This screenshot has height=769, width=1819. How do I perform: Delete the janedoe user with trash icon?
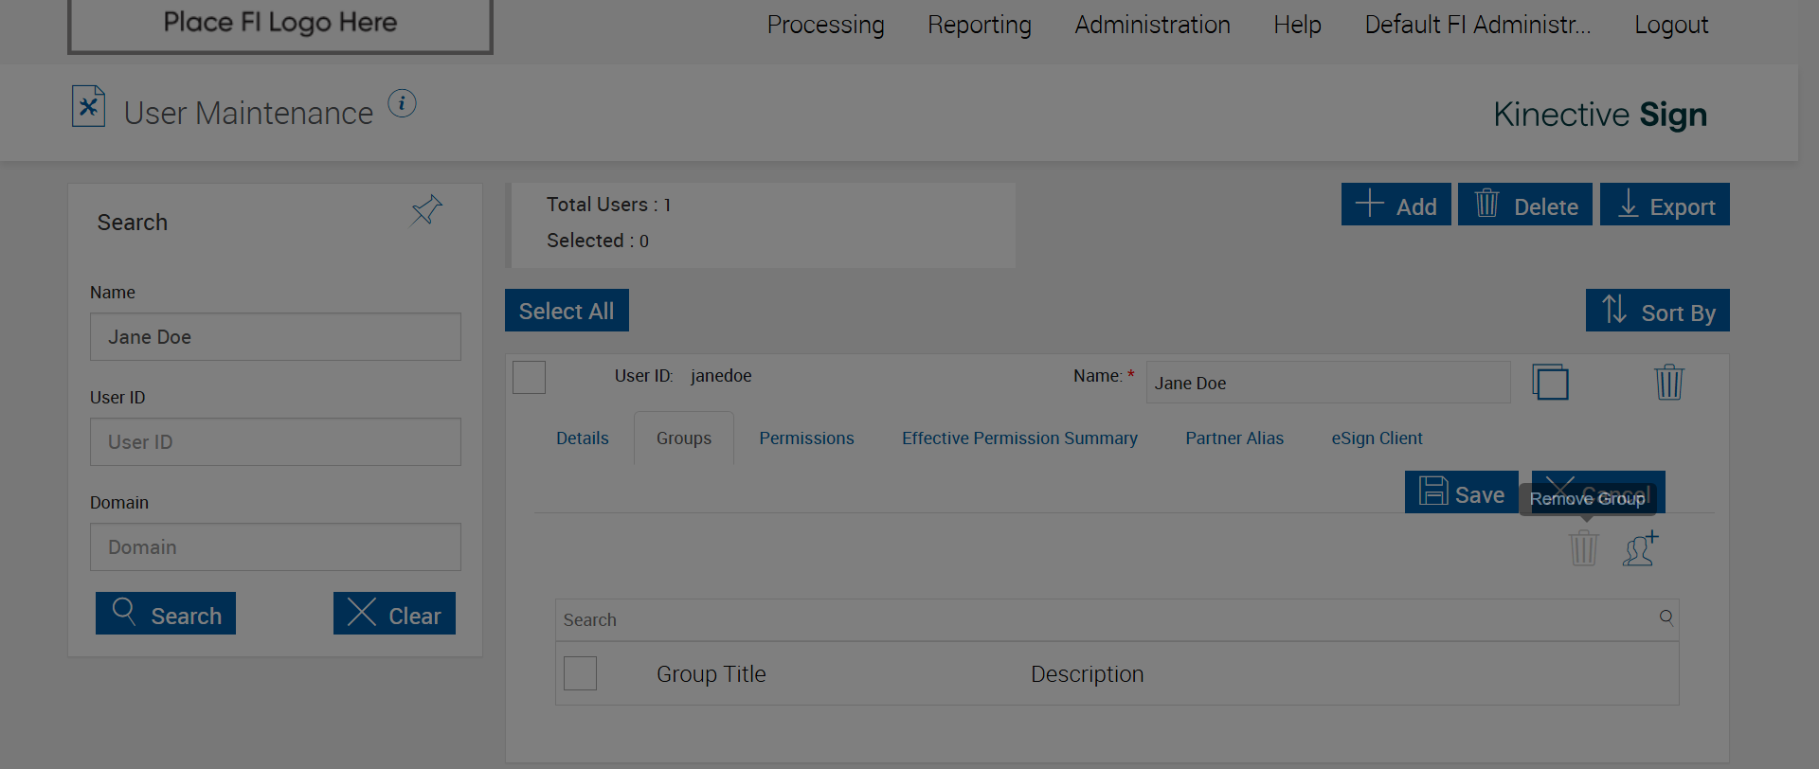click(x=1668, y=383)
